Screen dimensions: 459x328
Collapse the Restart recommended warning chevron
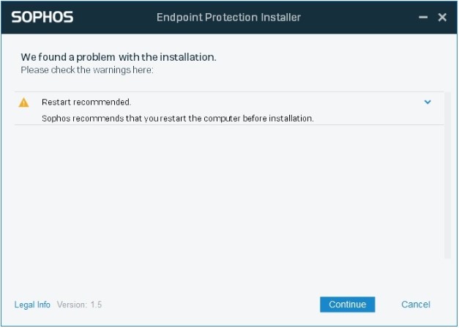click(428, 102)
